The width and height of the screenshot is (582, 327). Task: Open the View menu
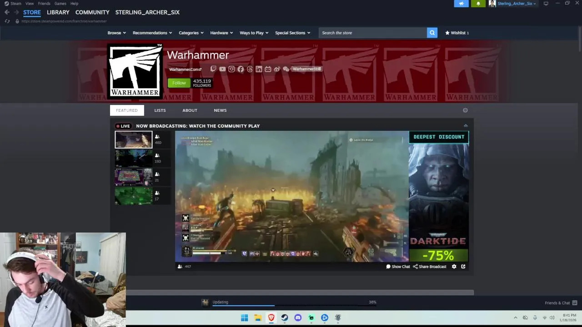30,4
